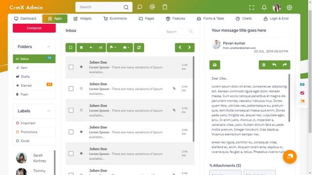The image size is (312, 175).
Task: Open the Ecommerce menu
Action: click(x=115, y=18)
